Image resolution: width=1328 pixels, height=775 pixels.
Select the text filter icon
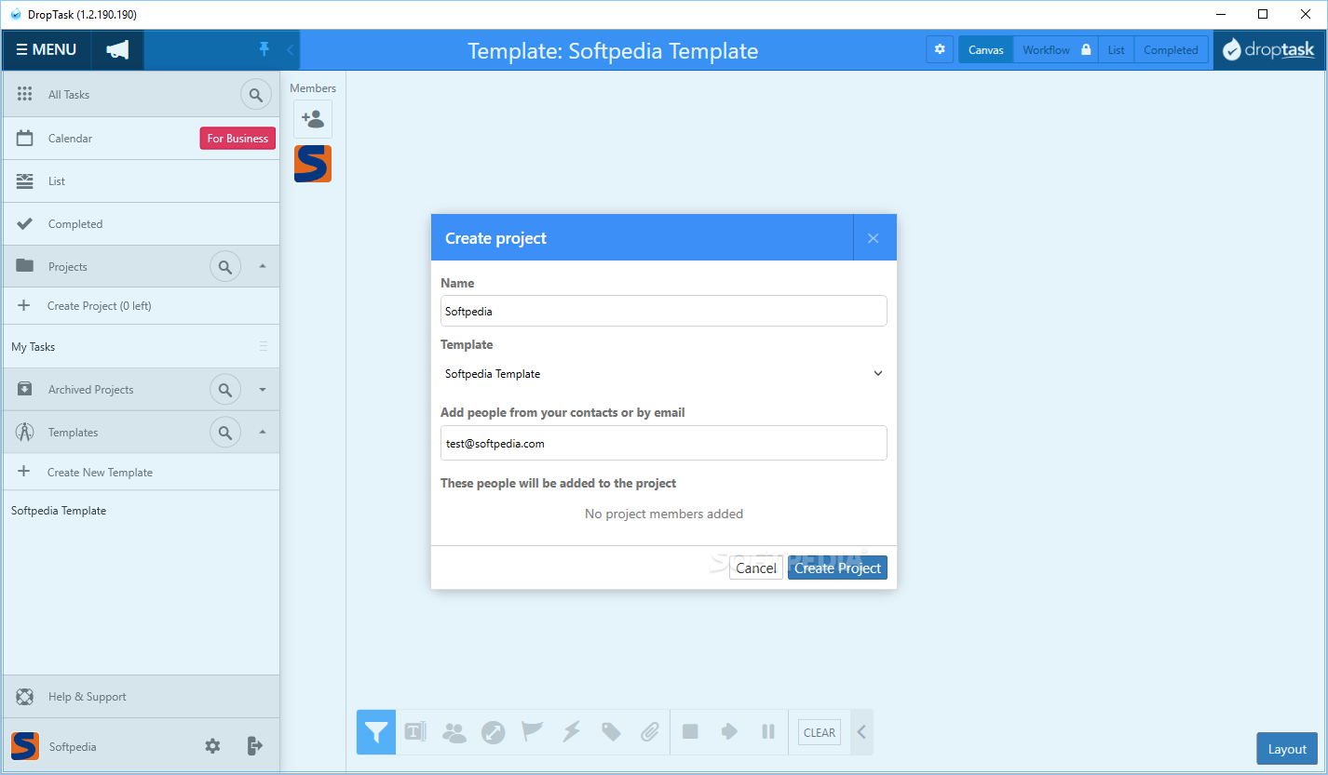click(x=415, y=732)
